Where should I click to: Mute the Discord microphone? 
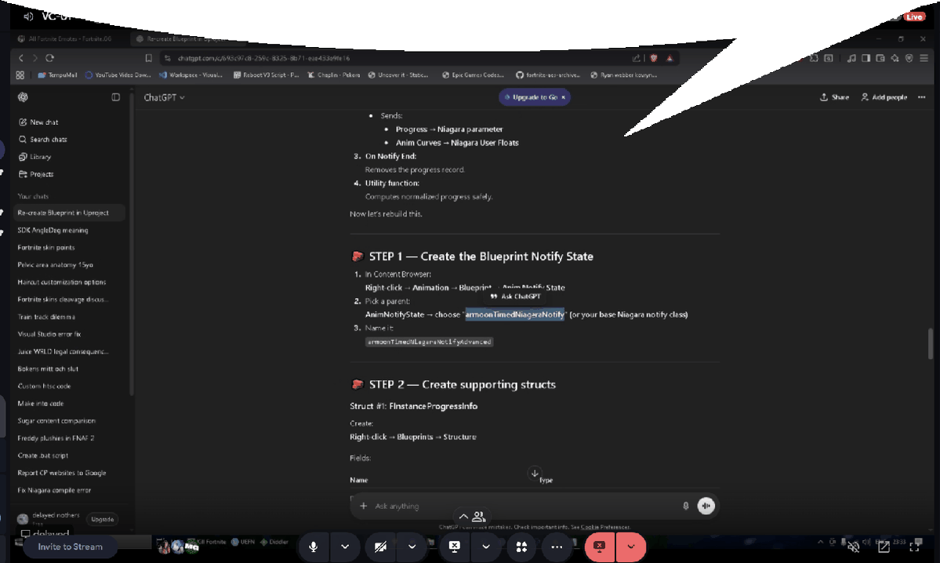(313, 547)
